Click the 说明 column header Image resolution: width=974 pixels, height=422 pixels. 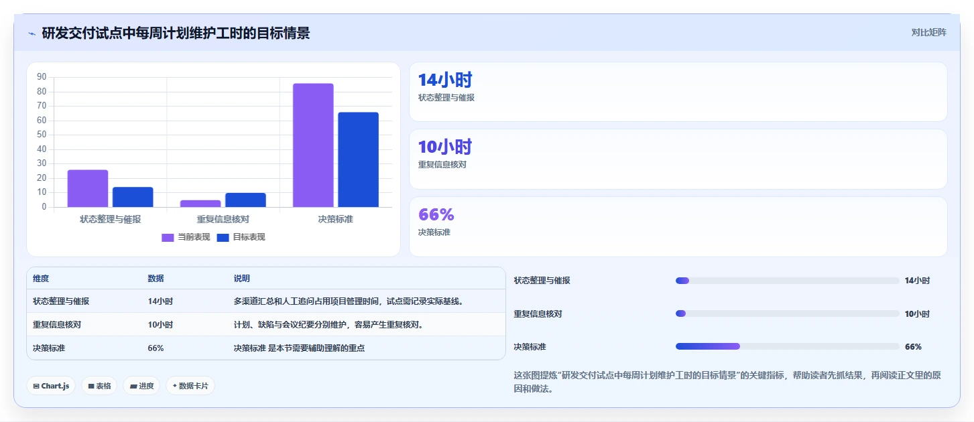click(x=241, y=279)
